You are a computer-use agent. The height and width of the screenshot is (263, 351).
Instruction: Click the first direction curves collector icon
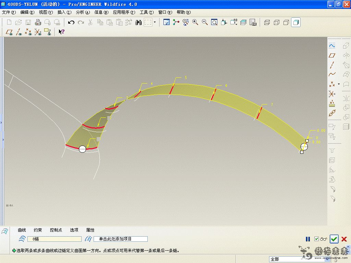(x=22, y=239)
